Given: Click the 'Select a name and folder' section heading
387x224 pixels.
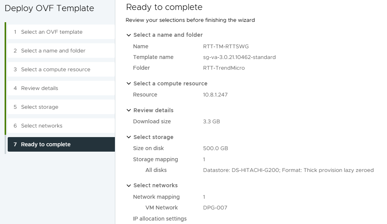Looking at the screenshot, I should [x=168, y=35].
